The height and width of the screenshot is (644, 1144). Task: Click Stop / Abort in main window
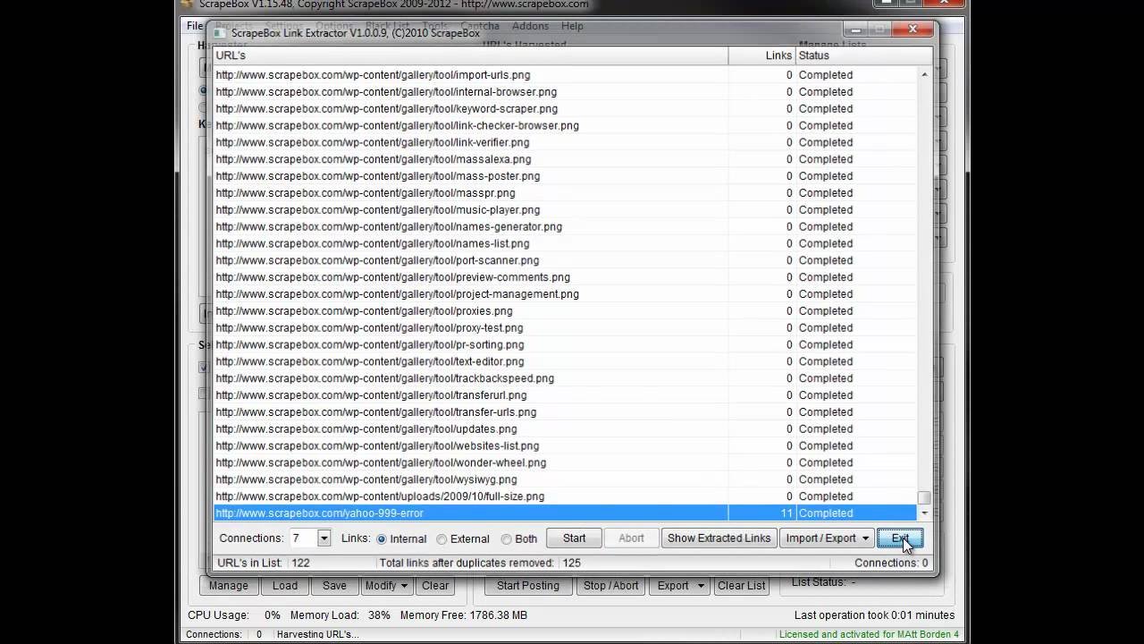pos(611,586)
